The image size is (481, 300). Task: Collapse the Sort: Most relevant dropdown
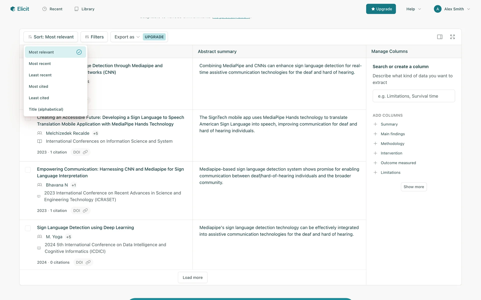coord(51,37)
